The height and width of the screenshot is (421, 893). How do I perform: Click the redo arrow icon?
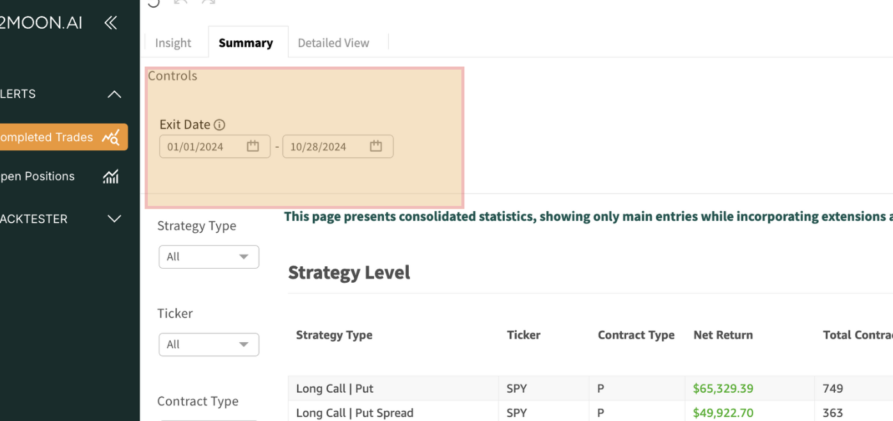208,2
